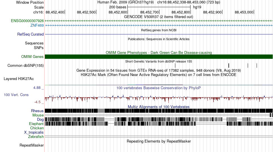273x152 pixels.
Task: Open the RepeatMasker track label
Action: pyautogui.click(x=32, y=145)
